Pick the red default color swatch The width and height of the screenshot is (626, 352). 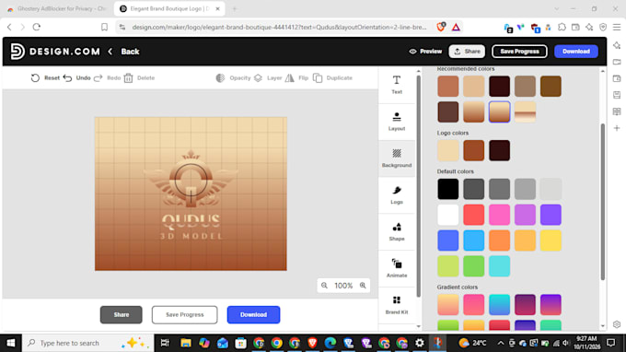pyautogui.click(x=473, y=215)
